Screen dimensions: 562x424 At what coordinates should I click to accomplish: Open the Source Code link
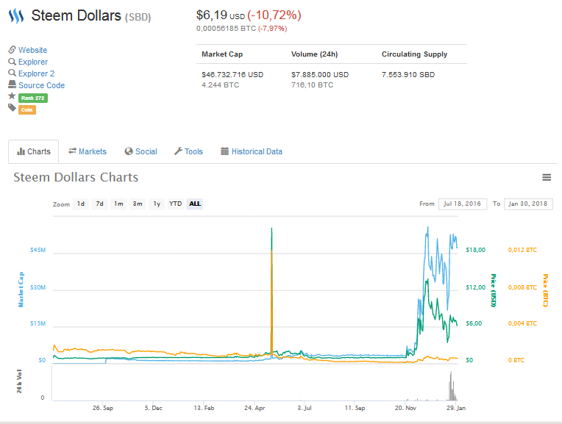(42, 85)
